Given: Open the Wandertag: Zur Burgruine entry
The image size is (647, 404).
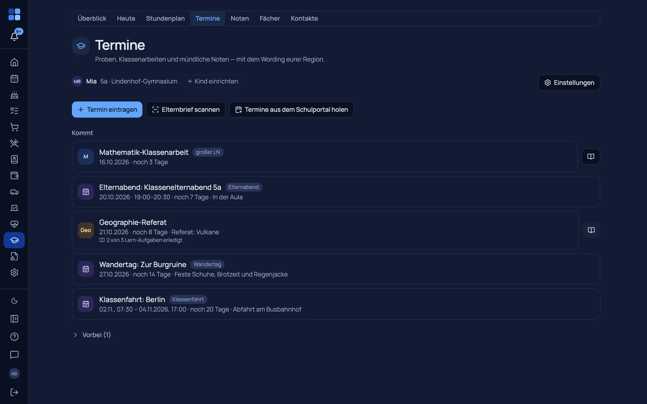Looking at the screenshot, I should pyautogui.click(x=336, y=269).
